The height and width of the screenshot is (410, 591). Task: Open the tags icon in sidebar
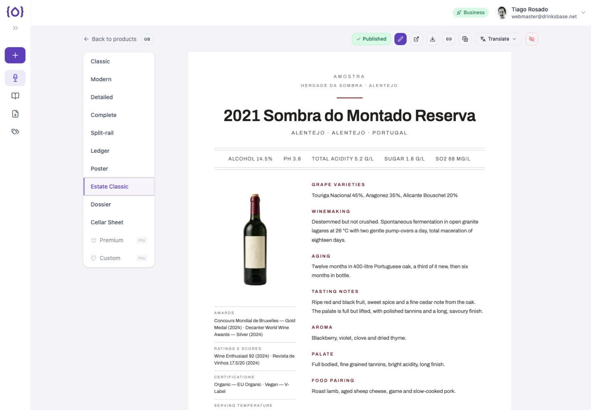pyautogui.click(x=15, y=132)
